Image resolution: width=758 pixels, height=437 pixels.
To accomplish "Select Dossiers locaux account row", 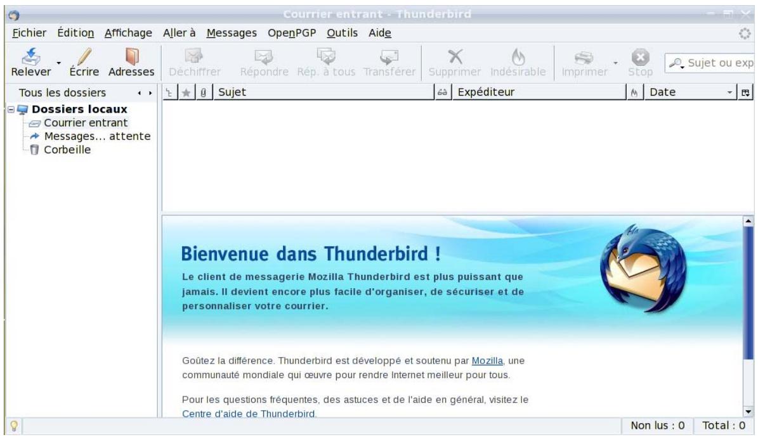I will pos(79,110).
